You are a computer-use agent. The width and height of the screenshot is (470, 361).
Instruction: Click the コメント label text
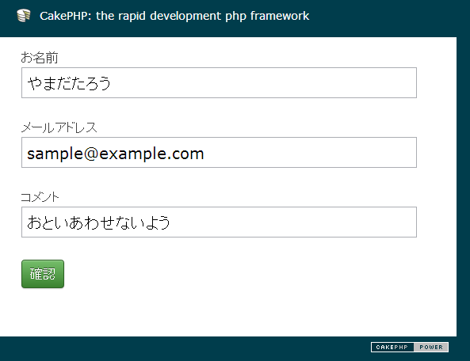click(40, 197)
